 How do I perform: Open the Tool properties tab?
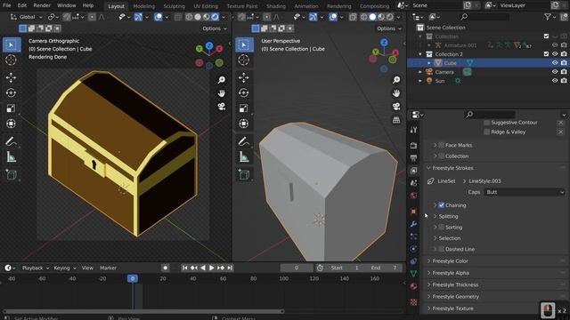(x=413, y=130)
